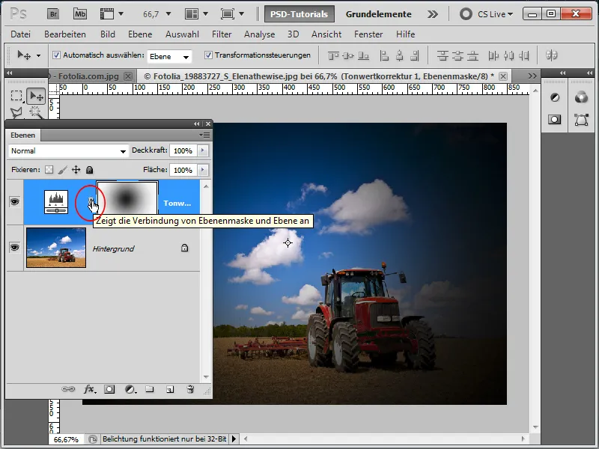Activate PSD-Tutorials workspace button
The height and width of the screenshot is (449, 599).
coord(299,14)
